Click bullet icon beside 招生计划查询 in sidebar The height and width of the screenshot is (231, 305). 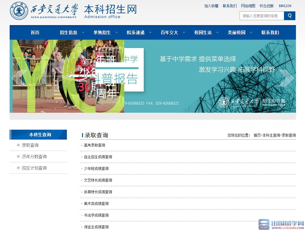pos(18,168)
